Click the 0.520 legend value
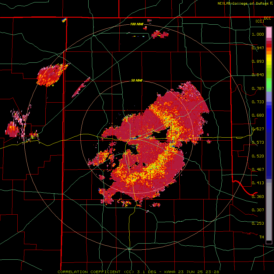The width and height of the screenshot is (274, 274). pos(258,156)
